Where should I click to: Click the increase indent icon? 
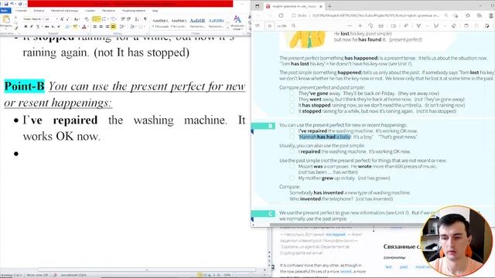[x=129, y=19]
